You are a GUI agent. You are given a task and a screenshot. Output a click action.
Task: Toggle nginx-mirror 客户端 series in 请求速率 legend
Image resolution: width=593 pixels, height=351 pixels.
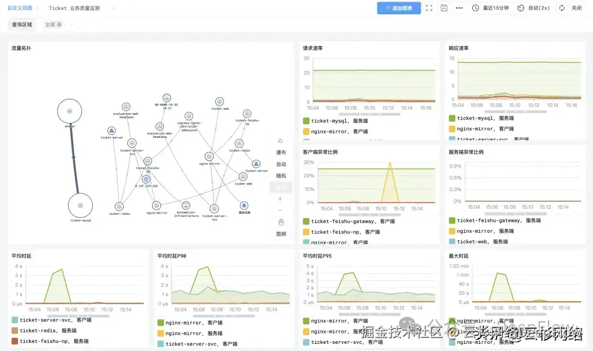click(x=335, y=132)
